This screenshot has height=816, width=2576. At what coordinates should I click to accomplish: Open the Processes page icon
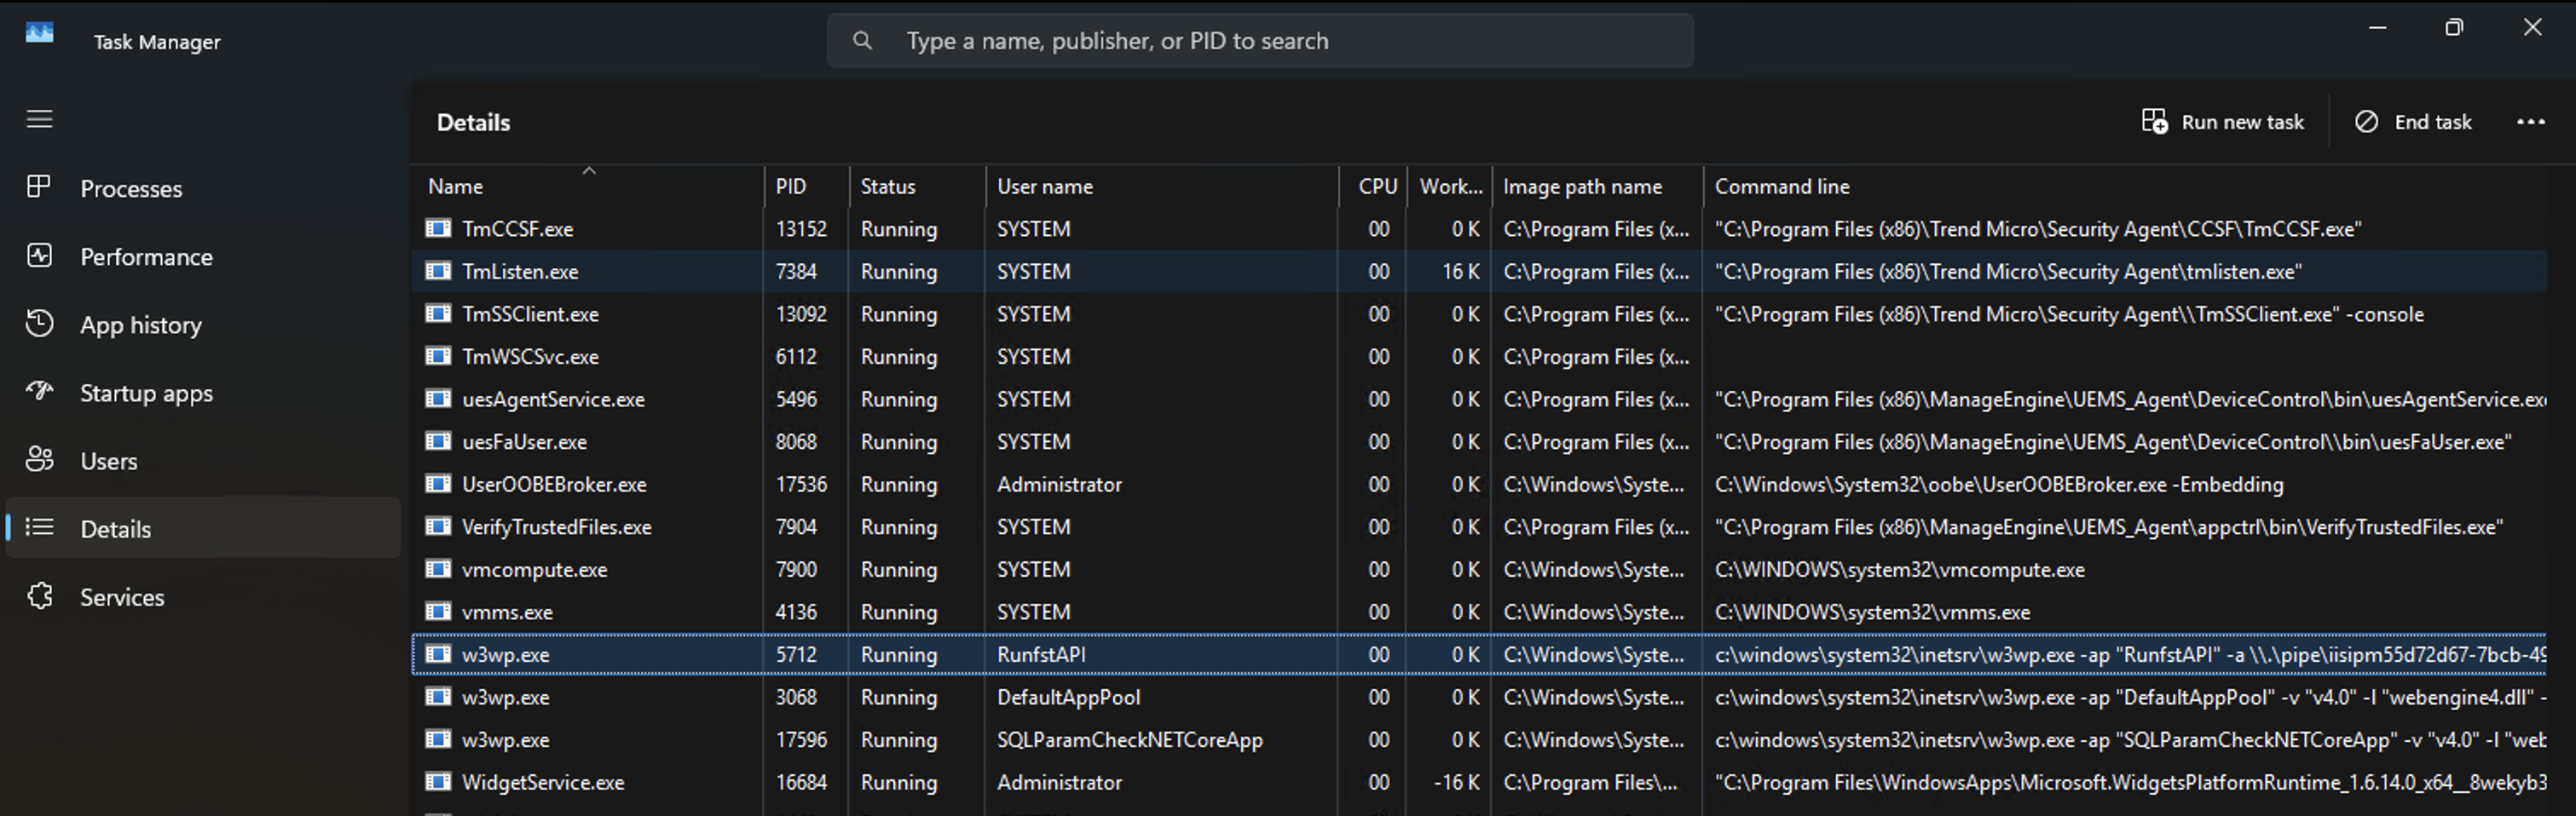(x=39, y=187)
